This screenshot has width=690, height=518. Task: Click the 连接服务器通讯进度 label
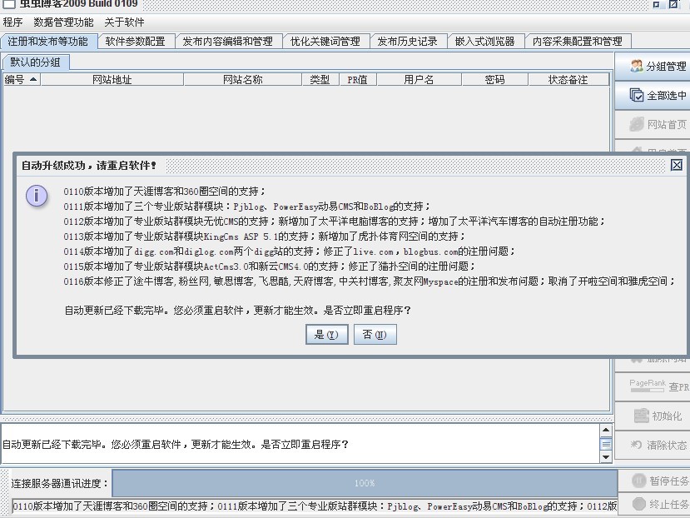point(60,483)
